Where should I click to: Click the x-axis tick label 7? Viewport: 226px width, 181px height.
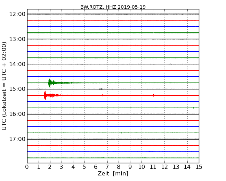coord(107,167)
